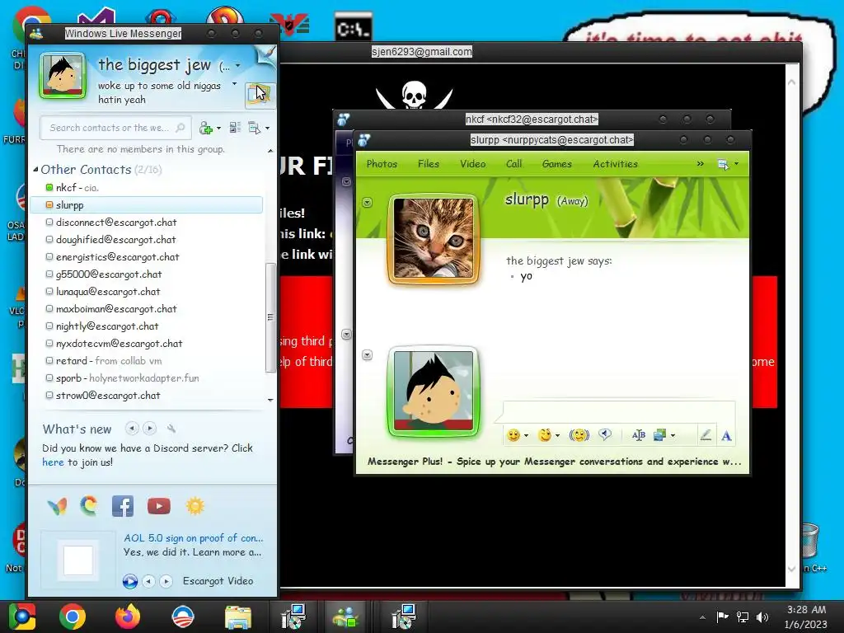Viewport: 844px width, 633px height.
Task: Click the mail inbox icon near profile
Action: point(260,95)
